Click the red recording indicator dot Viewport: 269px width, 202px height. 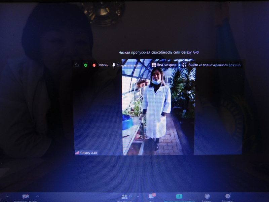point(94,65)
